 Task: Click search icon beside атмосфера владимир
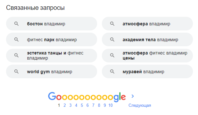112,24
